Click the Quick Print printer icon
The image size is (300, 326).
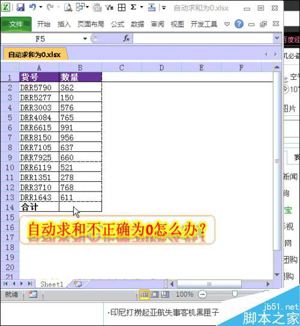(97, 8)
